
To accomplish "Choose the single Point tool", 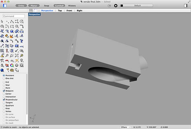I will click(7, 21).
